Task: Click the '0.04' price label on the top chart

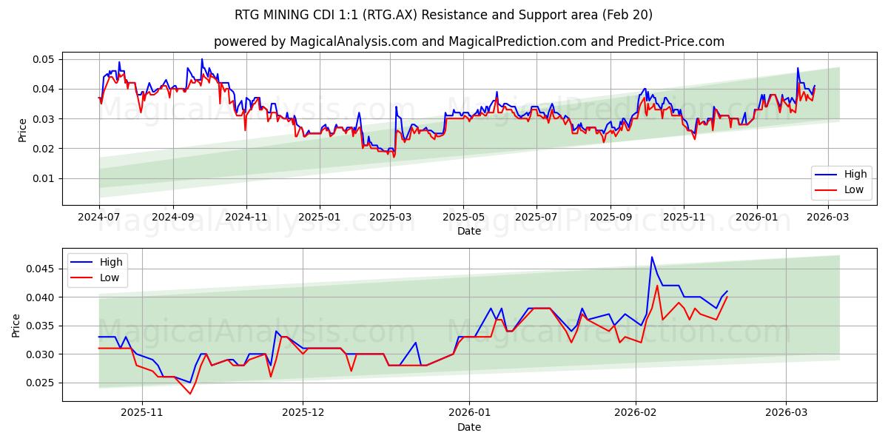Action: pyautogui.click(x=45, y=89)
